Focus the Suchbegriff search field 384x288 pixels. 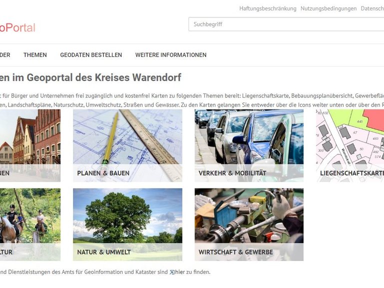tap(285, 24)
